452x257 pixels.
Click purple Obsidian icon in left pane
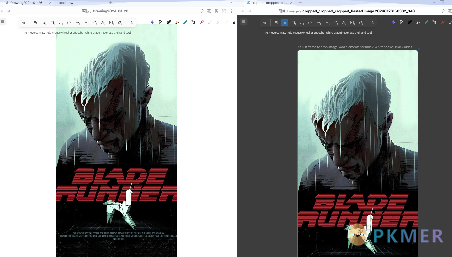152,22
